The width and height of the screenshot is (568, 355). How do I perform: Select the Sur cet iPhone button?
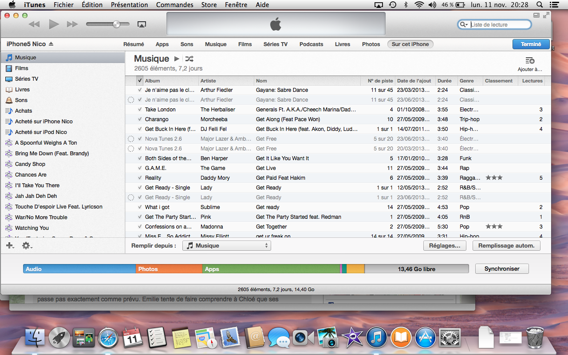click(x=410, y=44)
